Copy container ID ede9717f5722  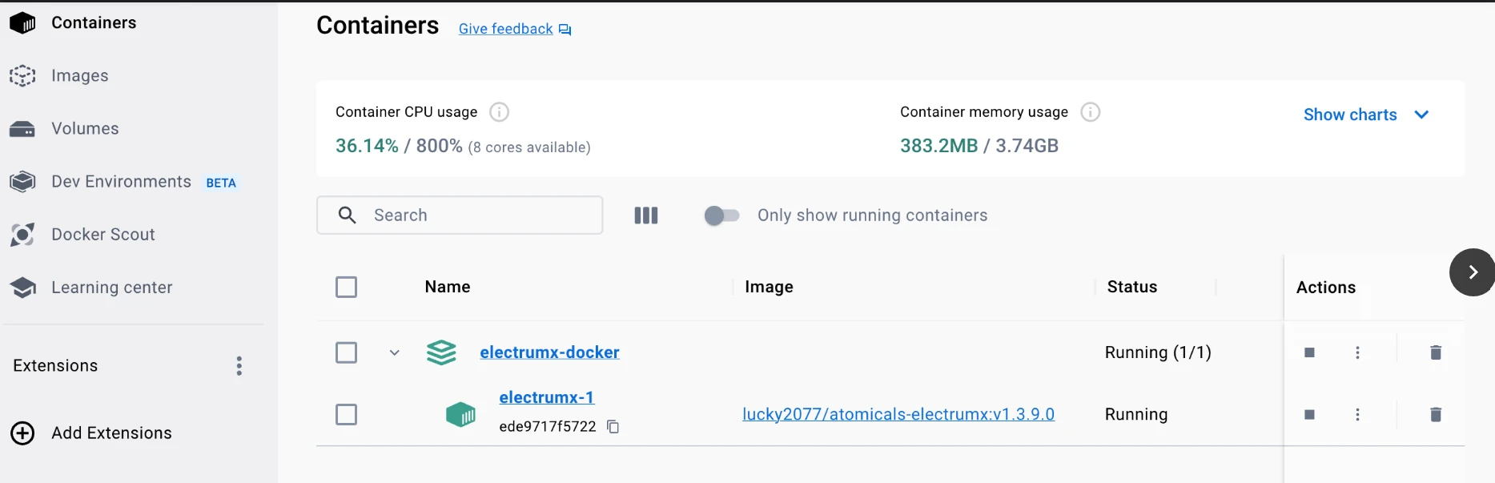tap(613, 427)
